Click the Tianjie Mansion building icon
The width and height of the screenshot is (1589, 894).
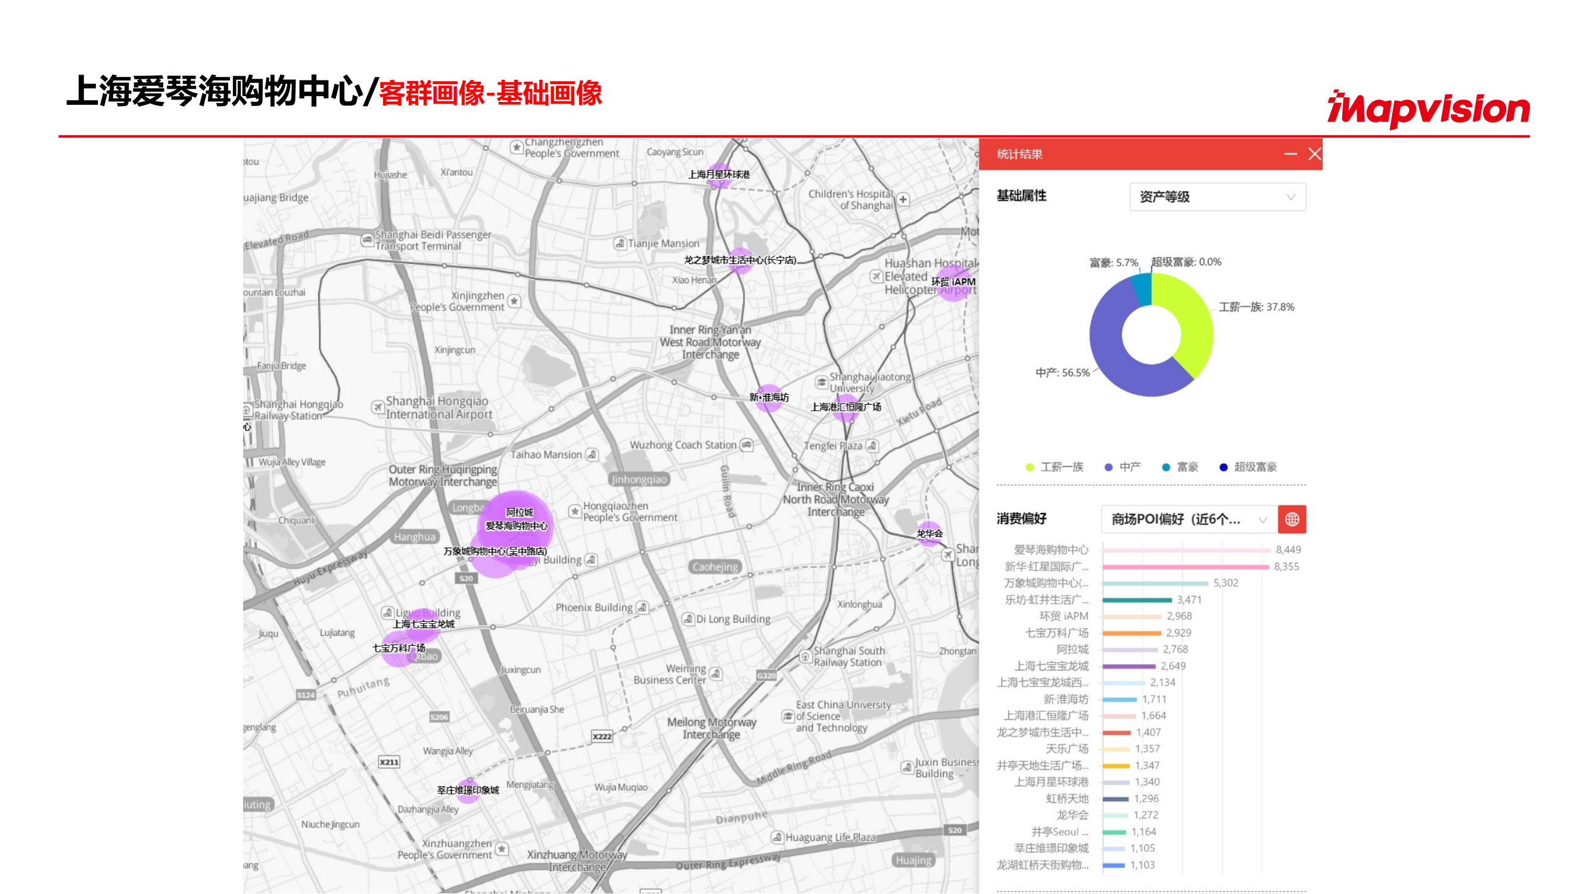[620, 244]
